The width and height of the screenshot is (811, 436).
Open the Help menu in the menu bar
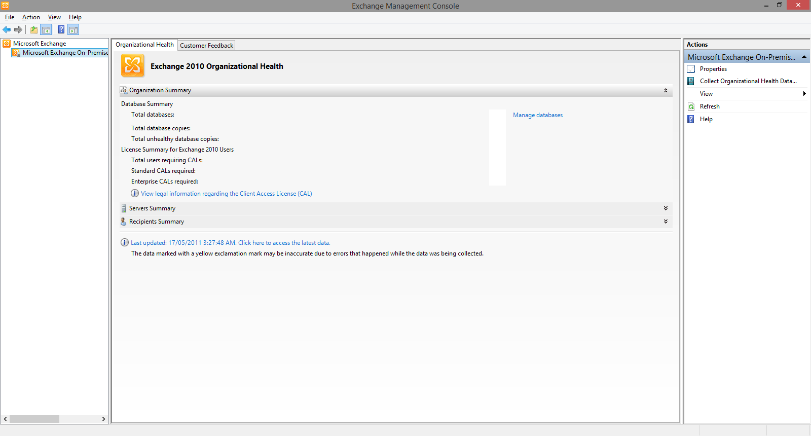pos(75,17)
